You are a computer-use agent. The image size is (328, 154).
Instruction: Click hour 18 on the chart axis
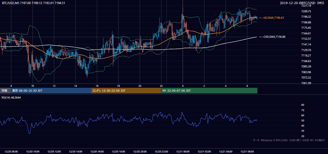(118, 86)
